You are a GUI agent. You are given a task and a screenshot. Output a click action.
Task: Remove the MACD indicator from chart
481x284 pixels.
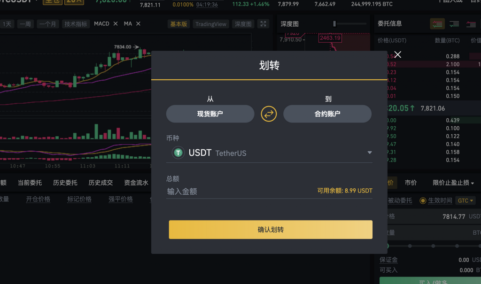pyautogui.click(x=115, y=24)
